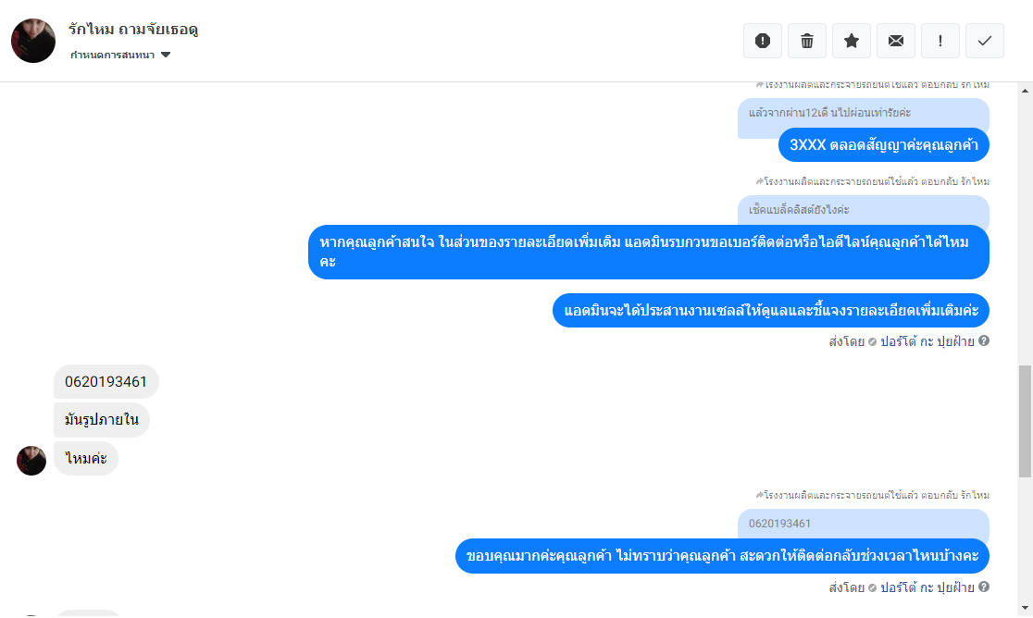Expand the กำหนดการสนทนา dropdown
This screenshot has height=618, width=1033.
[x=120, y=55]
